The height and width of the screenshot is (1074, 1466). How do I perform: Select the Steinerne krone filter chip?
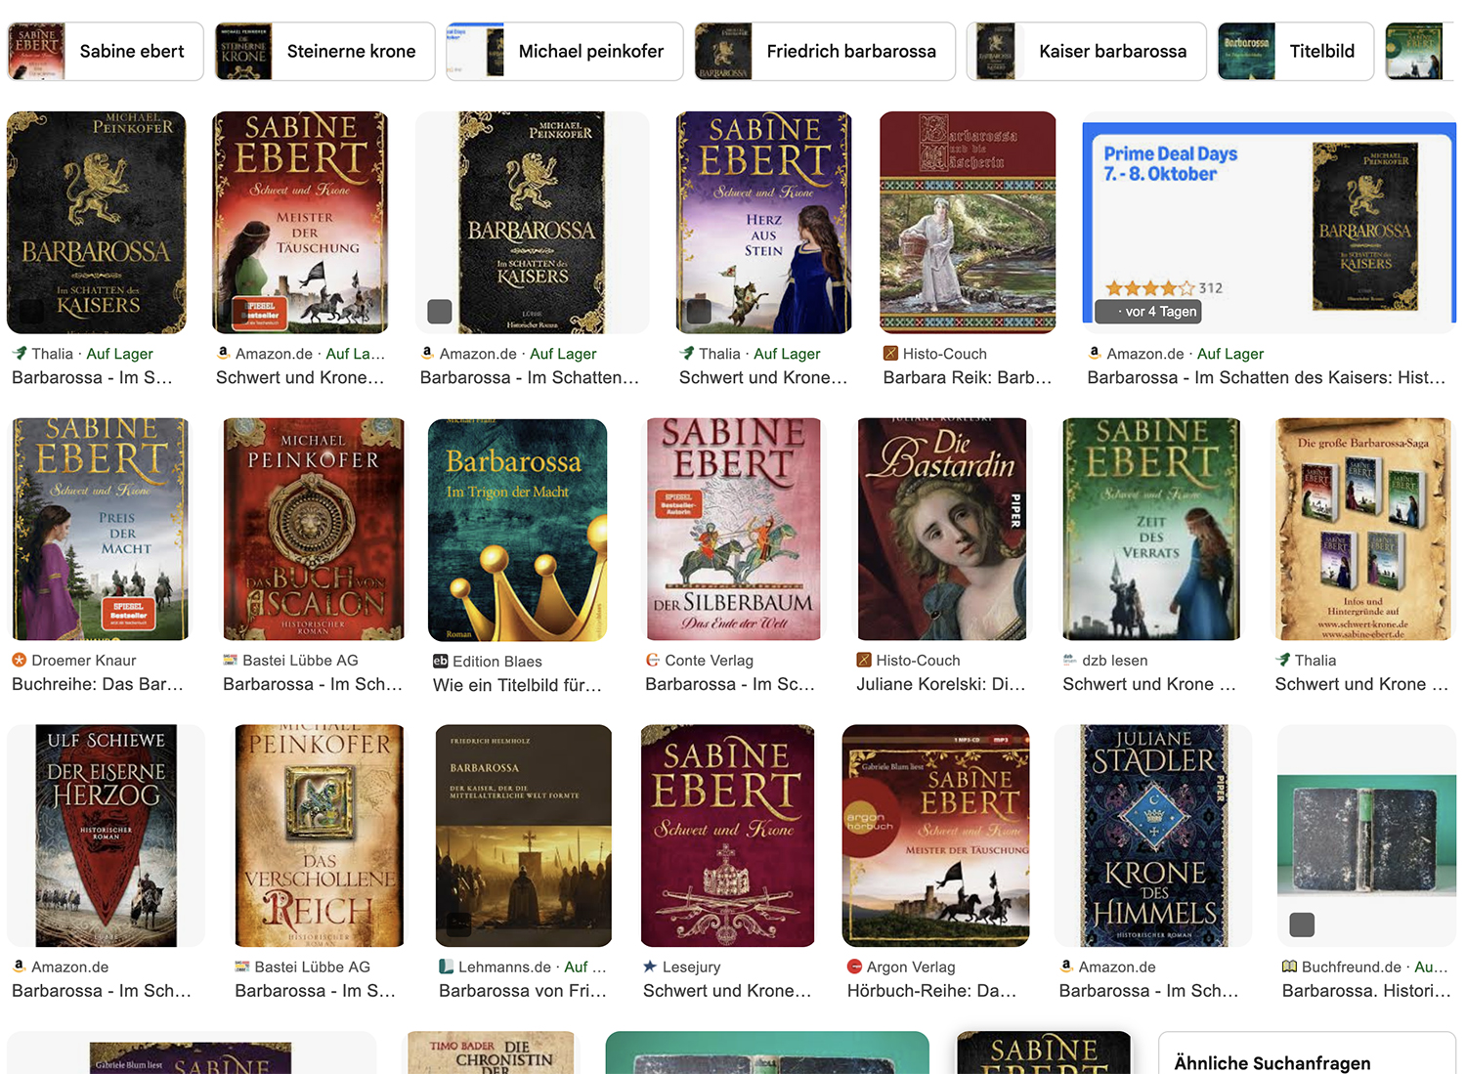[x=324, y=52]
